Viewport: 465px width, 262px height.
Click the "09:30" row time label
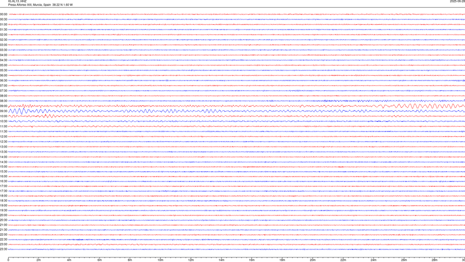coord(3,111)
